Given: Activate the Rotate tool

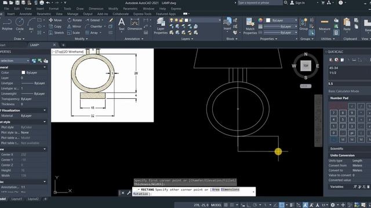Looking at the screenshot, I should 75,20.
